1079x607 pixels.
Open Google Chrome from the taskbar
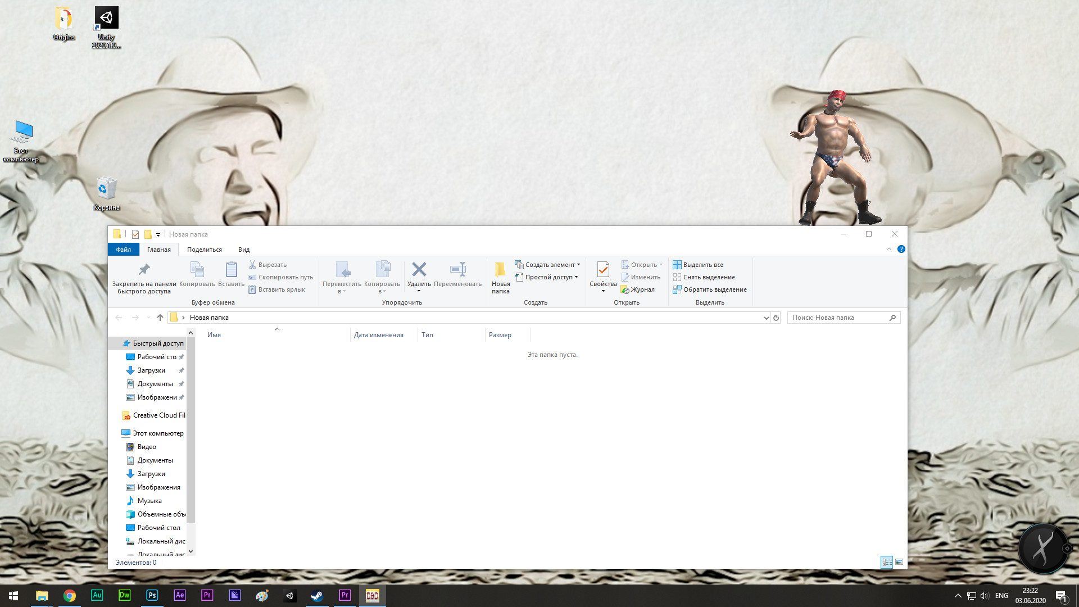70,595
